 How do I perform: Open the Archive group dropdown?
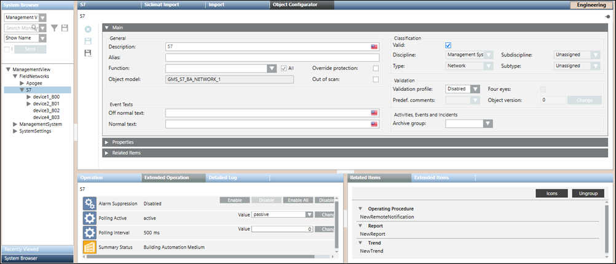[x=488, y=123]
